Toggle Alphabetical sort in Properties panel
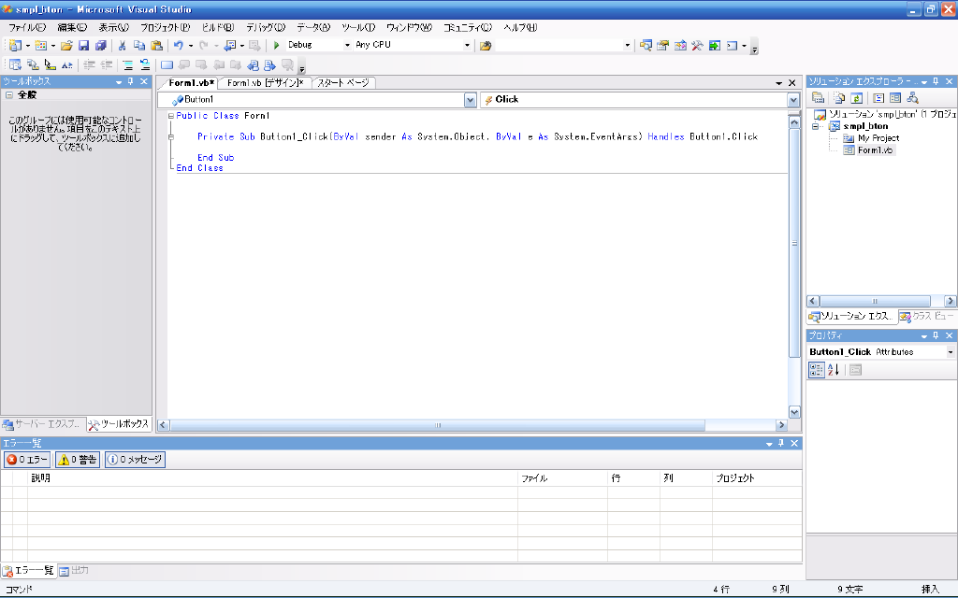958x598 pixels. (x=834, y=369)
